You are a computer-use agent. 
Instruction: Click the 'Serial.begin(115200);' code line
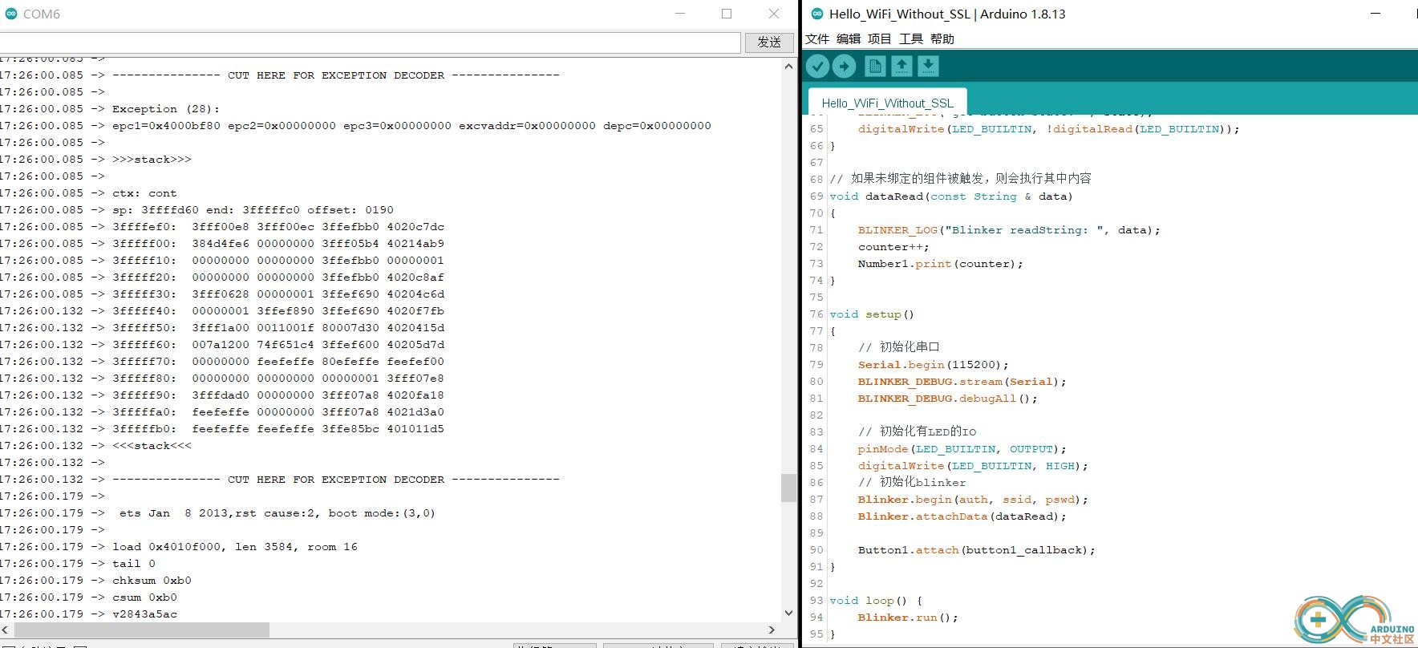(934, 364)
